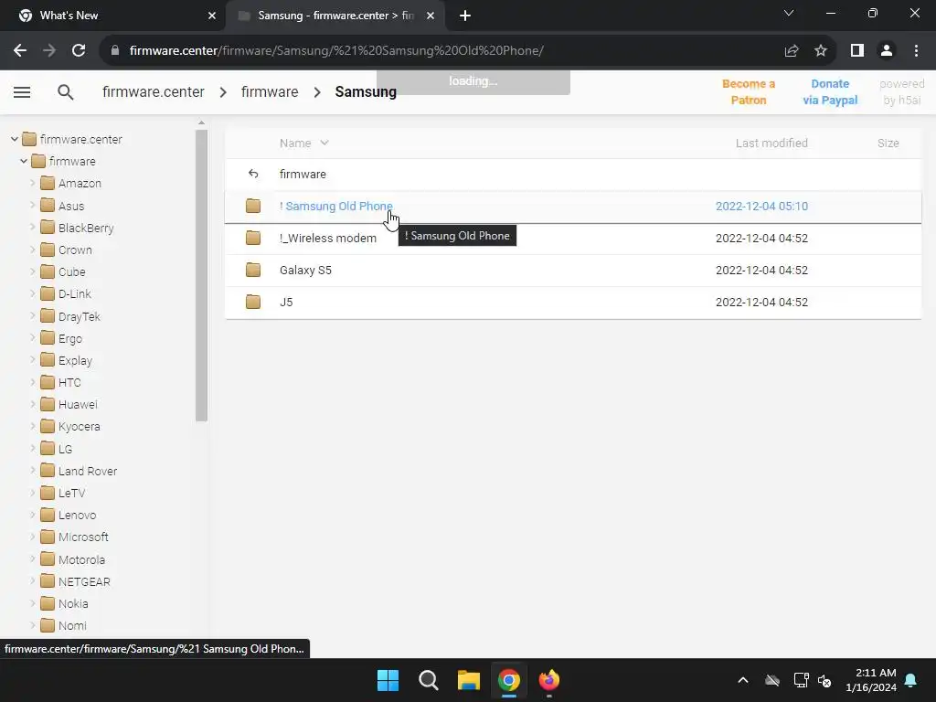Click firmware.center breadcrumb
936x702 pixels.
(154, 92)
